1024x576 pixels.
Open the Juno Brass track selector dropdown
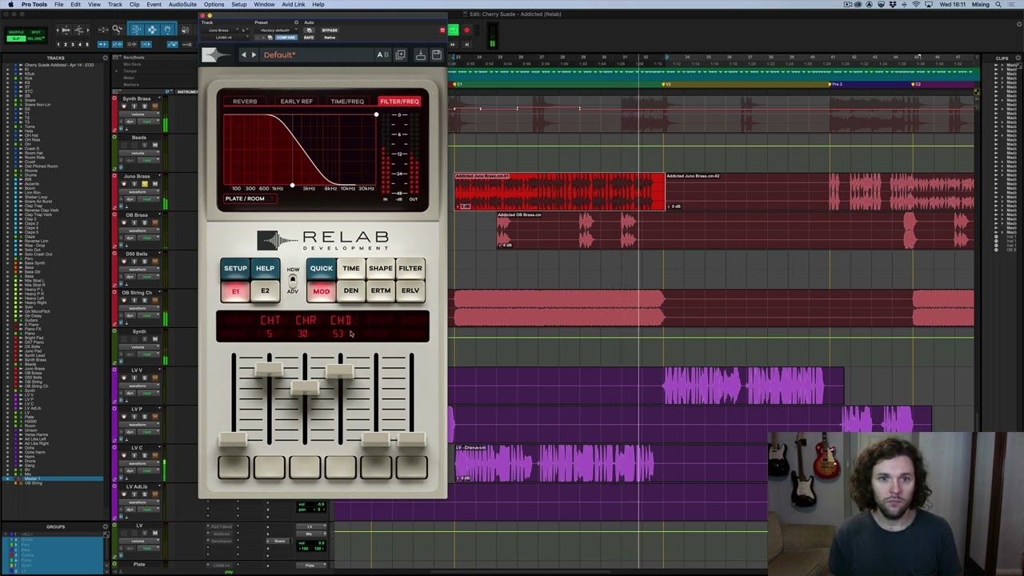click(x=222, y=30)
